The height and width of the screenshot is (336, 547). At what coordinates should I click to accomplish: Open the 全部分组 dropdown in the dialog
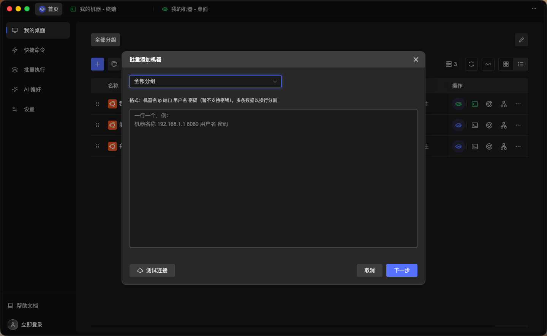coord(206,82)
